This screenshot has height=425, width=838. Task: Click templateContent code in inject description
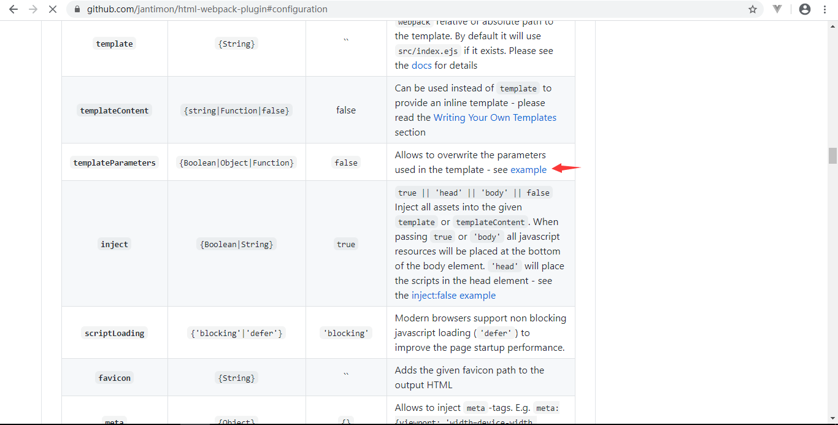[490, 222]
